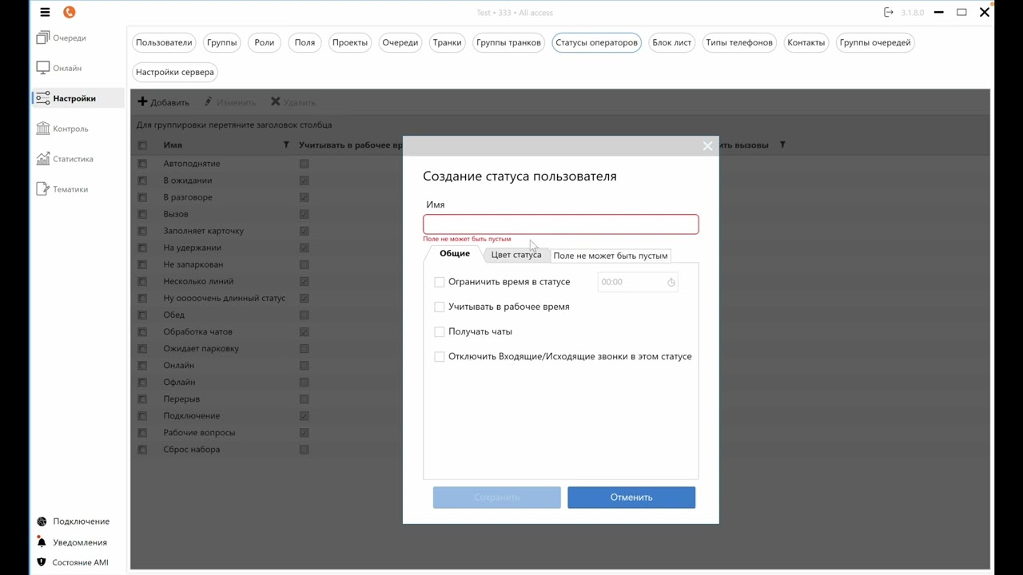Open the hamburger menu icon
The height and width of the screenshot is (575, 1023).
point(45,12)
